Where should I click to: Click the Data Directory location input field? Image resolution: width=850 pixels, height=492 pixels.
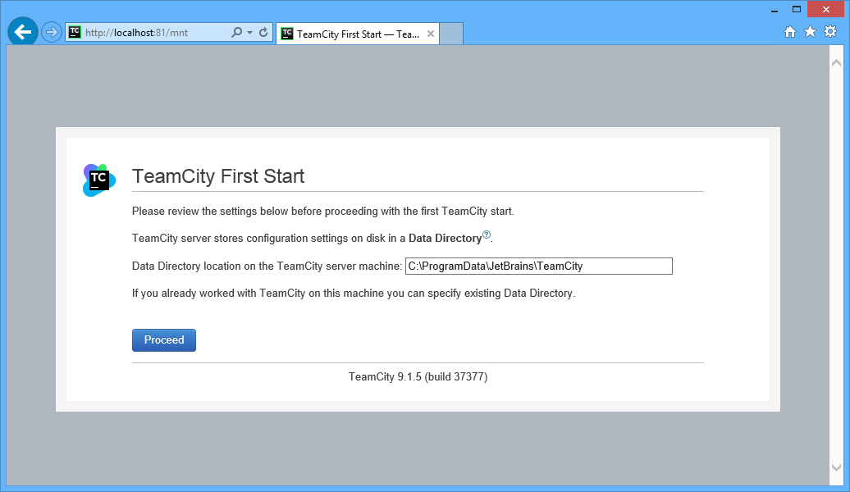click(x=539, y=266)
